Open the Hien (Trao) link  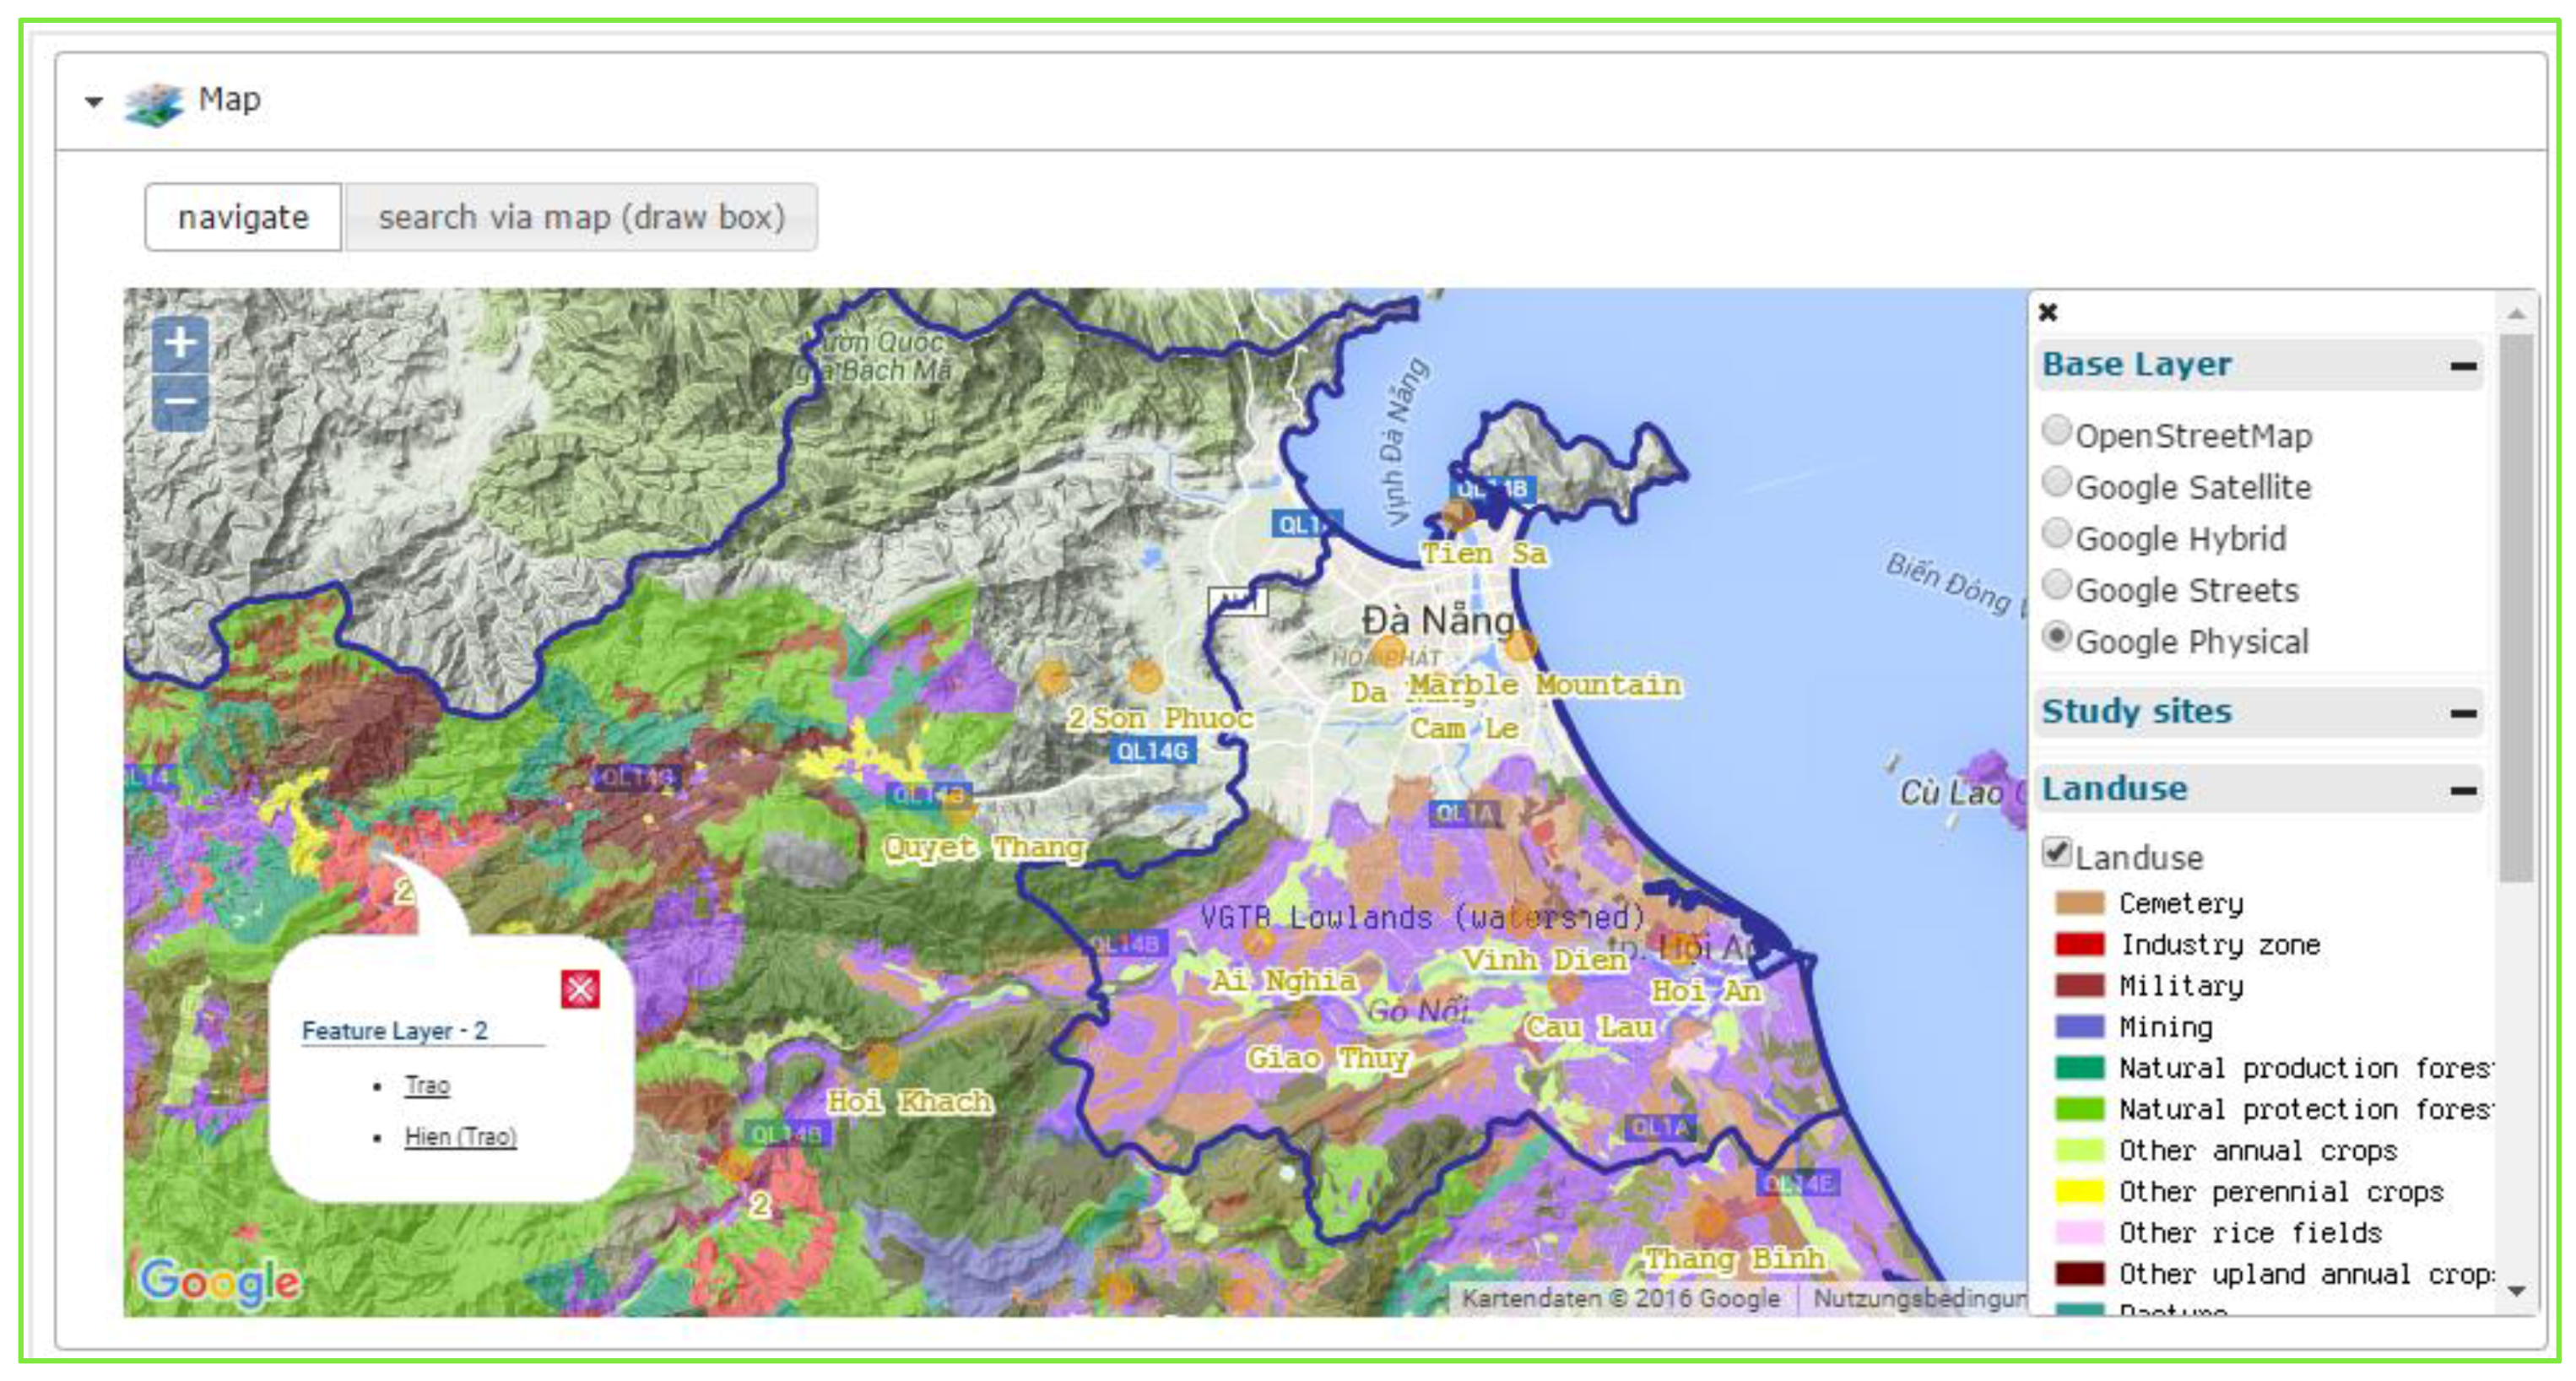coord(460,1137)
